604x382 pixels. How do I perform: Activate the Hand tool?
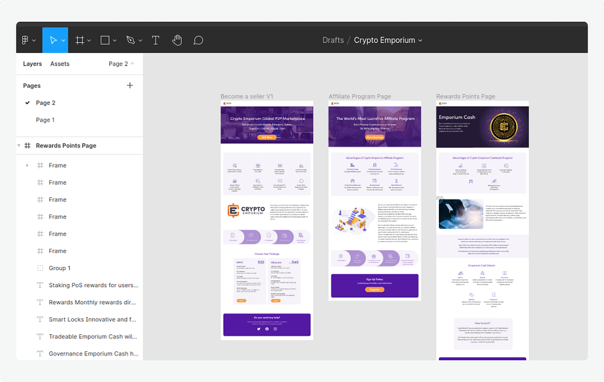tap(177, 40)
